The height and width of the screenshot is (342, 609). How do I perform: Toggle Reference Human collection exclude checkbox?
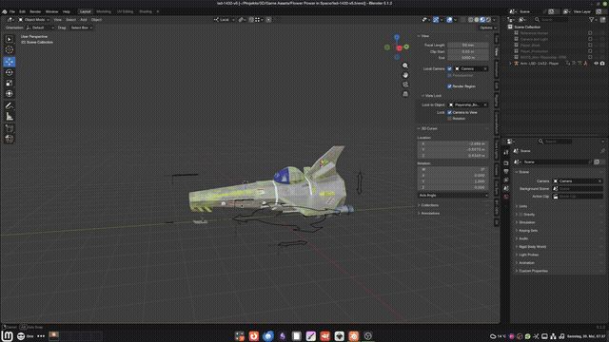pos(590,33)
